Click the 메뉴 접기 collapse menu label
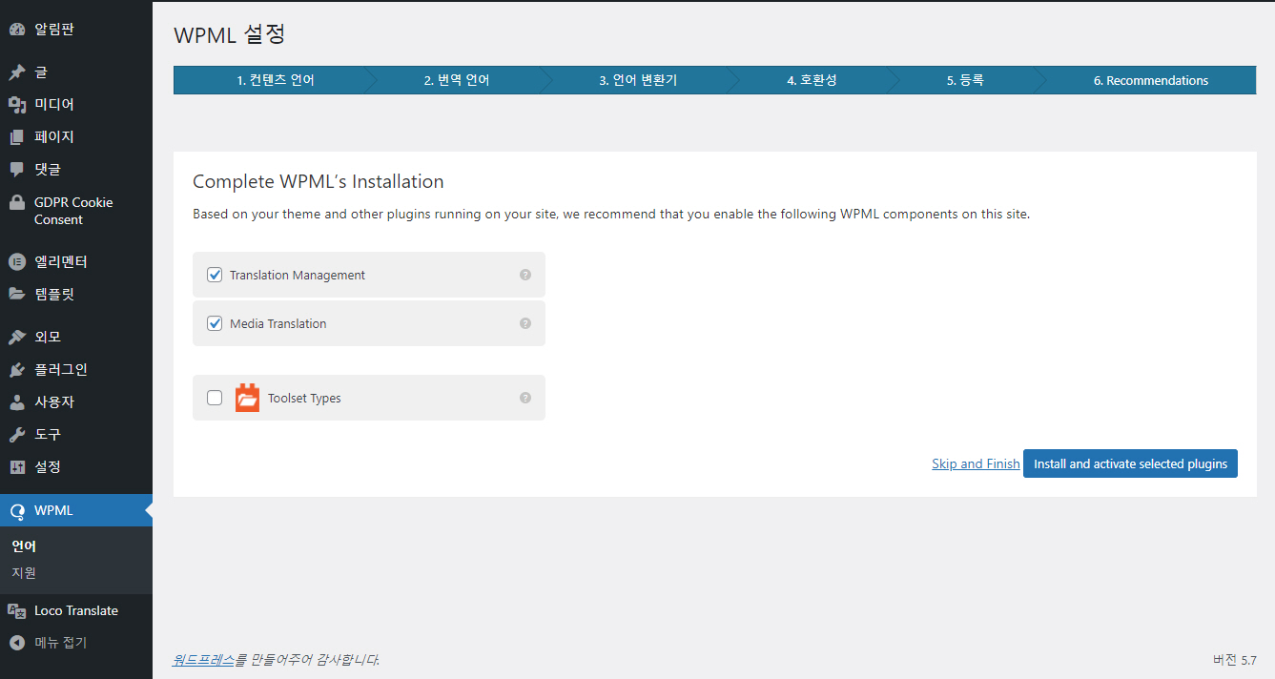This screenshot has height=679, width=1275. point(60,644)
